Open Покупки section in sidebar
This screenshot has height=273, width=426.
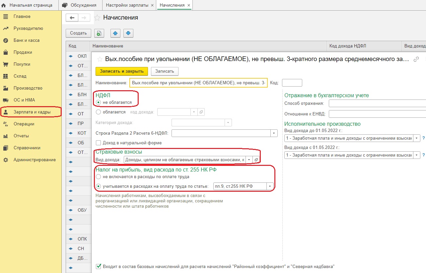[22, 64]
